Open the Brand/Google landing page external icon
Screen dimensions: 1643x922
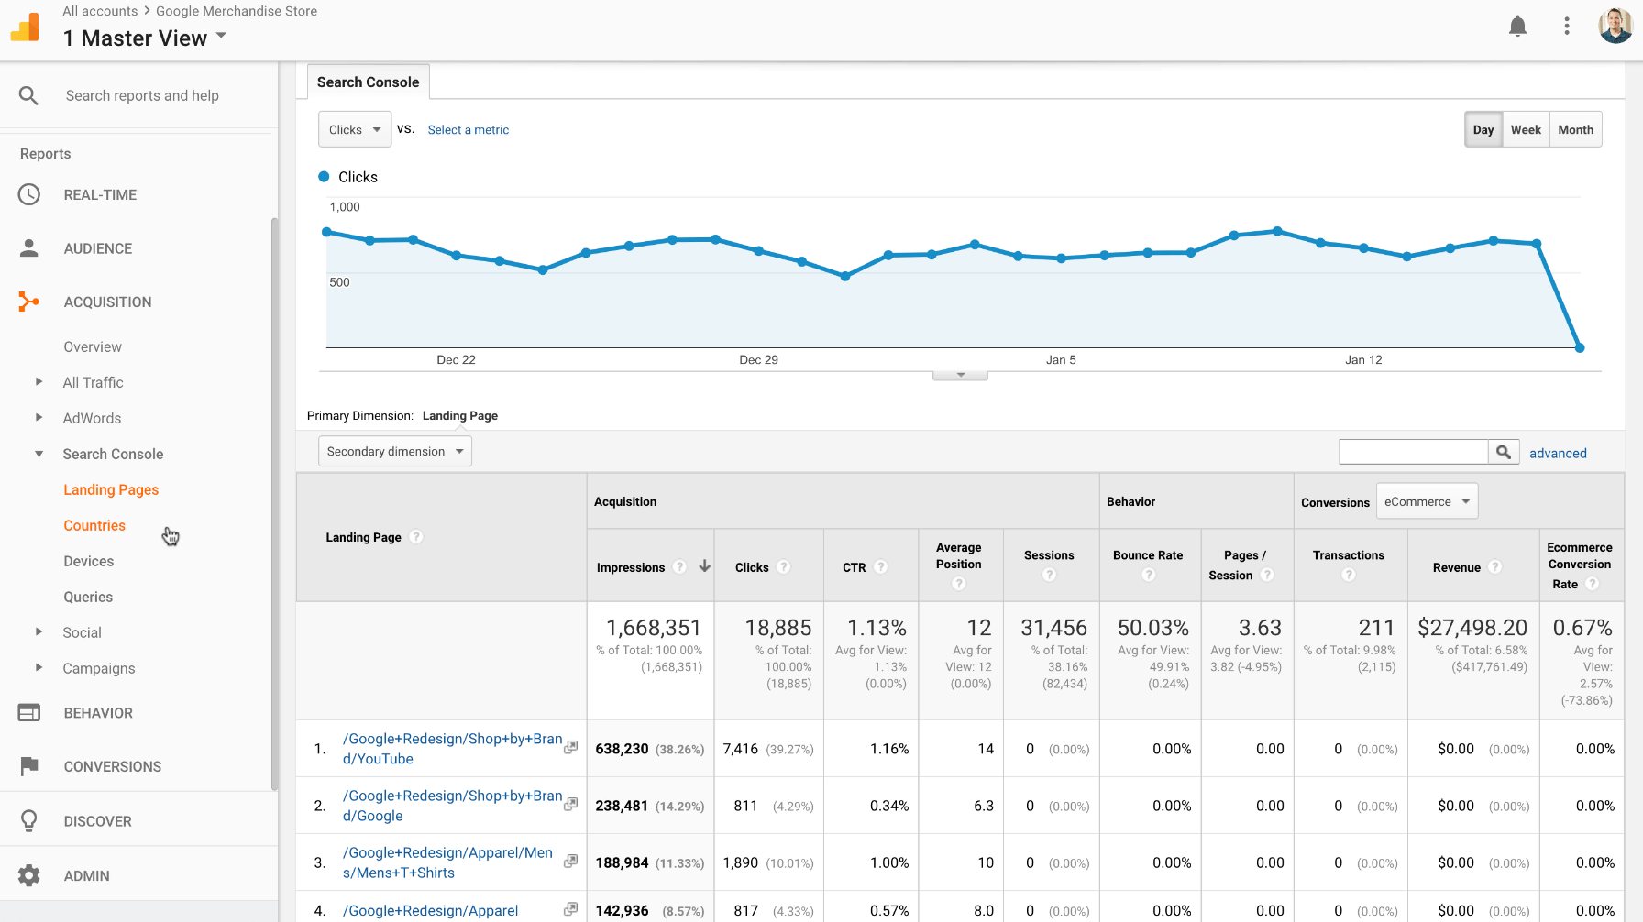pos(570,805)
